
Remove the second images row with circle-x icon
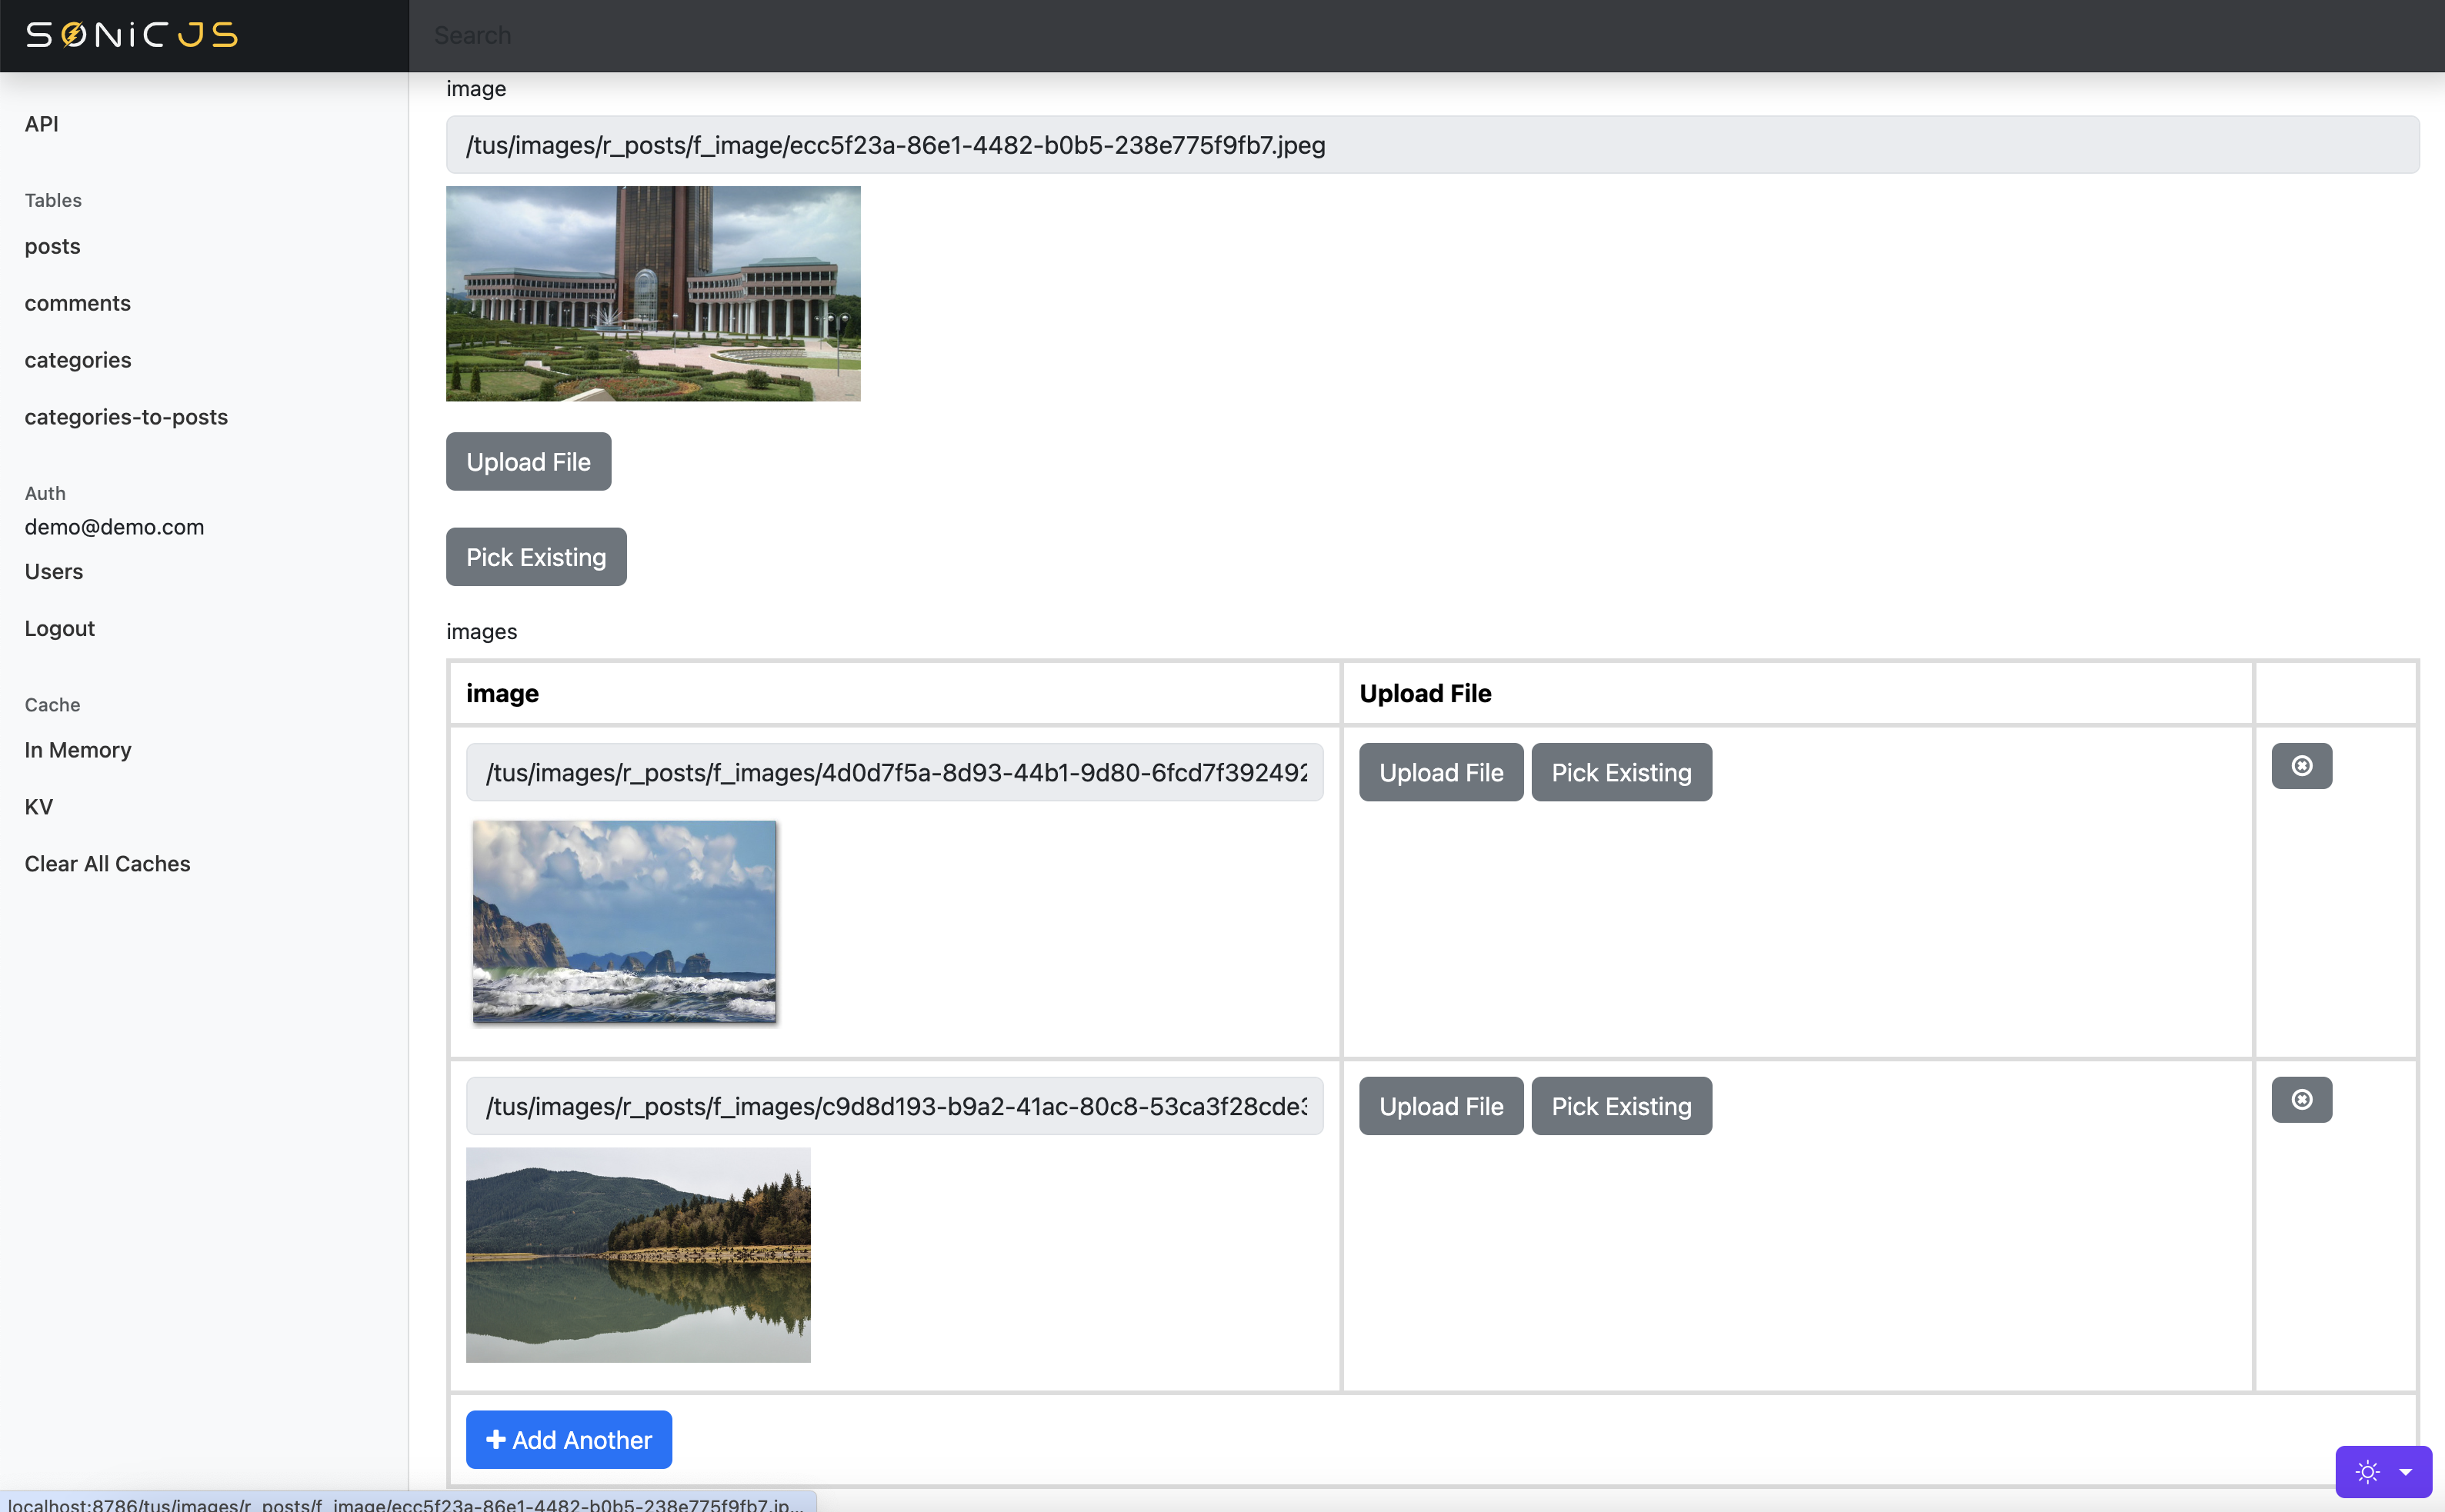(2301, 1098)
